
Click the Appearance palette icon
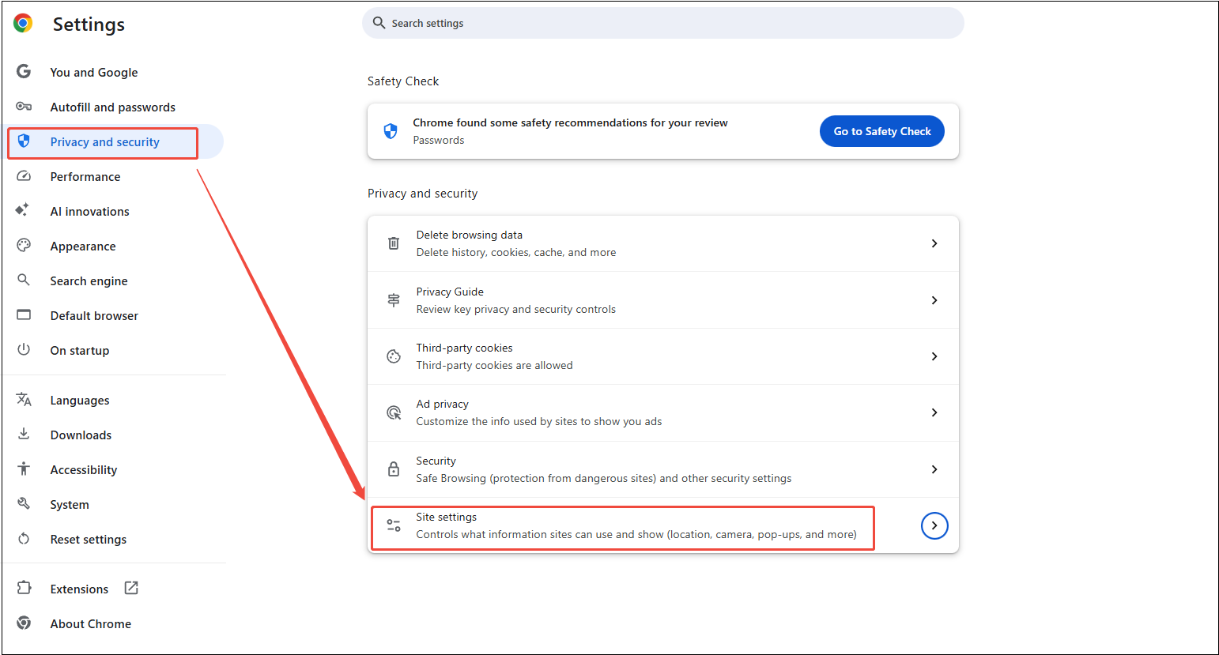point(24,246)
